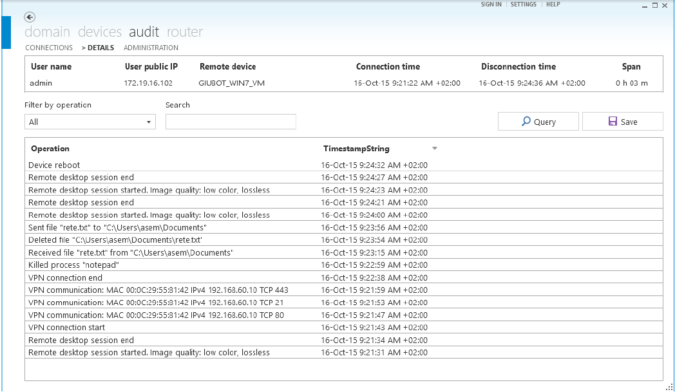Select the Killed process "notepad" row
The width and height of the screenshot is (675, 392).
click(343, 265)
